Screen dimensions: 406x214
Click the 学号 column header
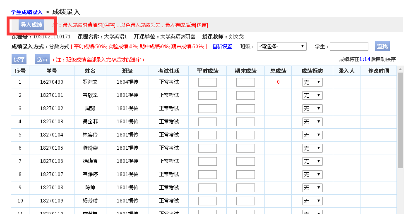click(x=52, y=71)
